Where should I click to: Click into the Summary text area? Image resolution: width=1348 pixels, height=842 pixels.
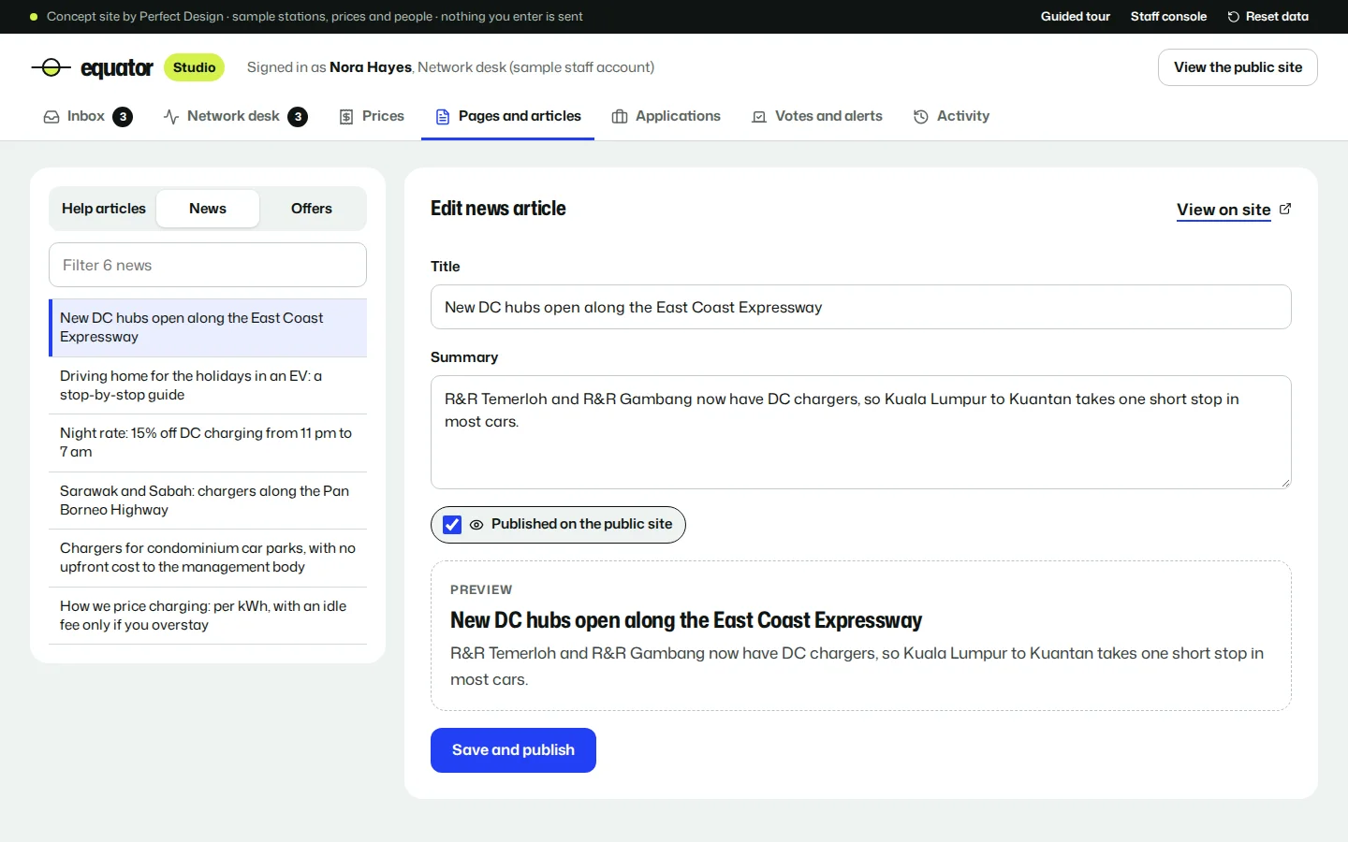[x=861, y=432]
